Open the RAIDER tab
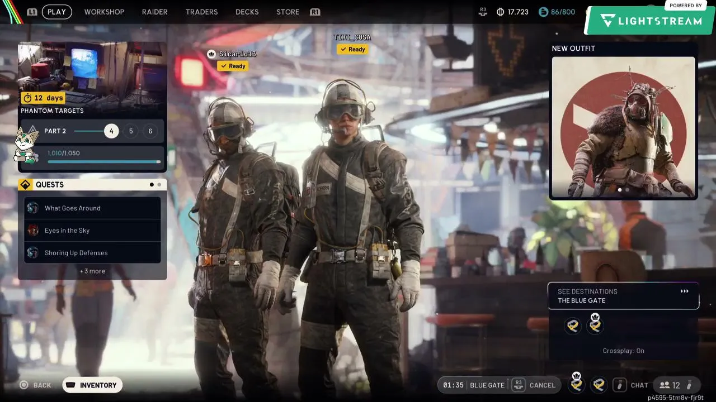This screenshot has width=716, height=402. [154, 12]
